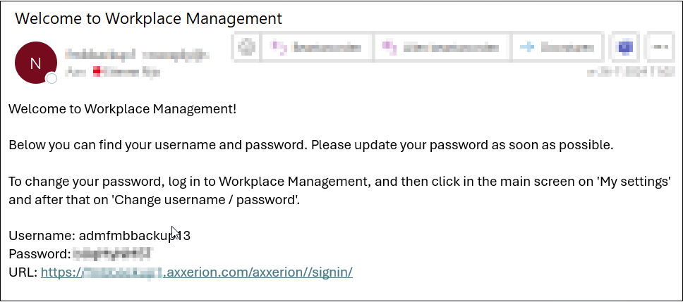Click the blurred sender name
This screenshot has height=302, width=683.
click(x=137, y=55)
